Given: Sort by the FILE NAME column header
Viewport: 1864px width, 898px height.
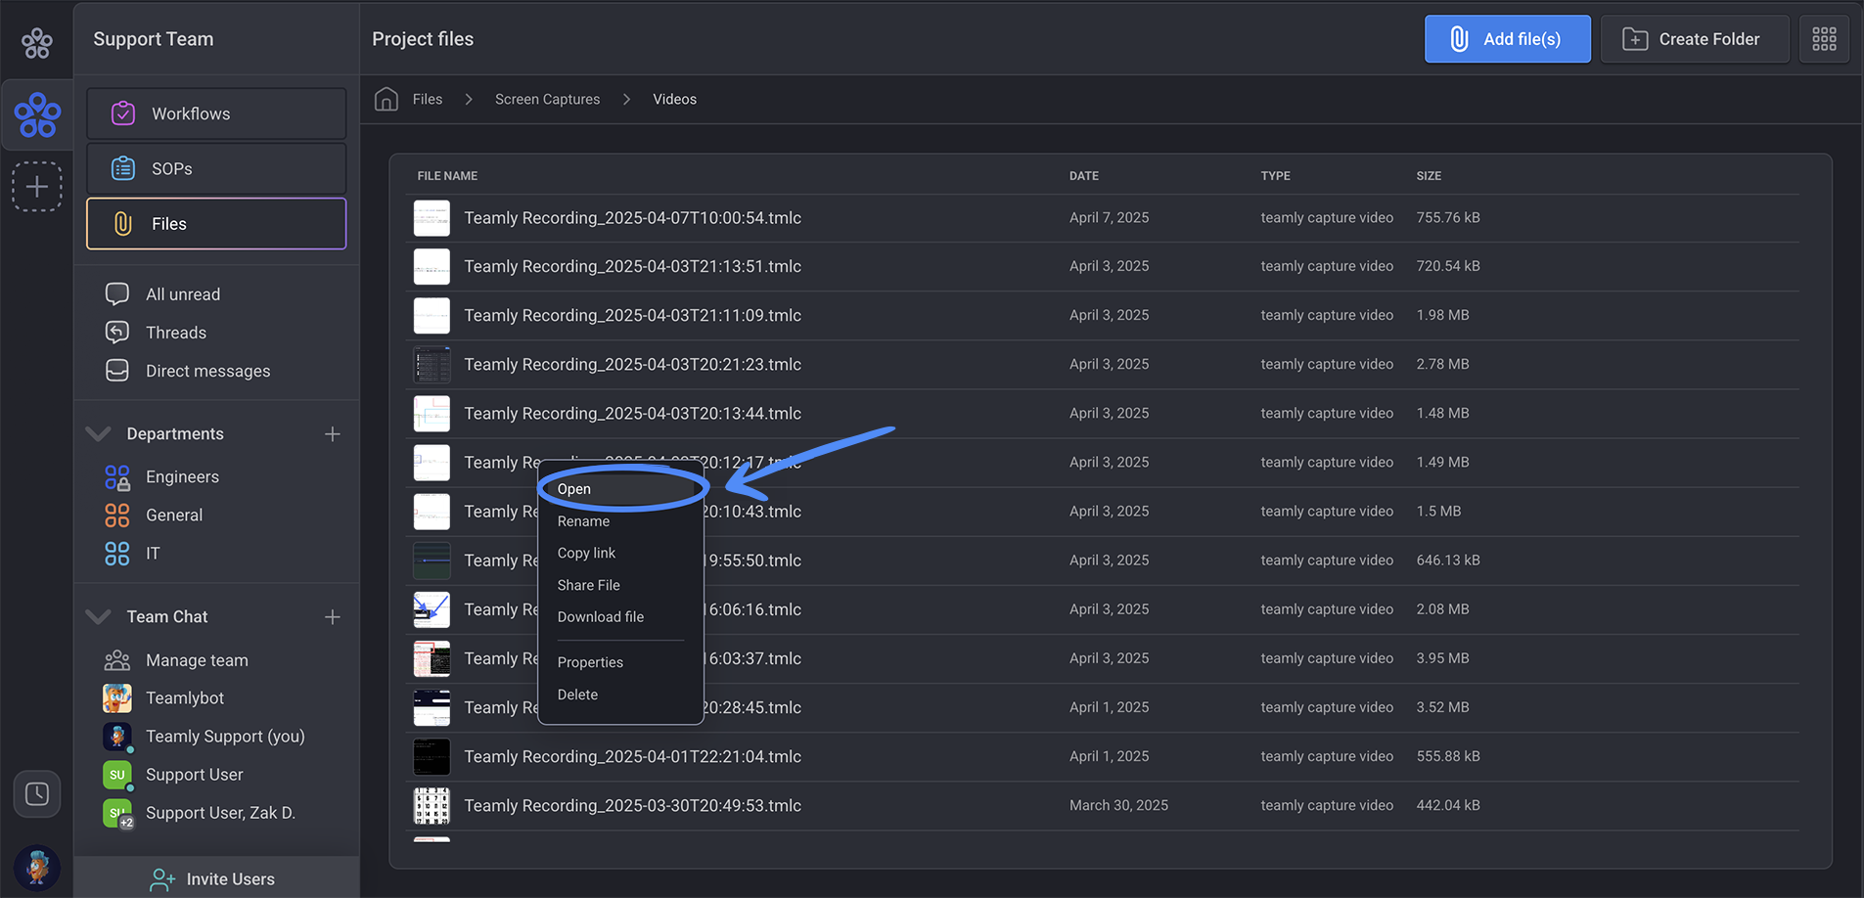Looking at the screenshot, I should [x=447, y=176].
